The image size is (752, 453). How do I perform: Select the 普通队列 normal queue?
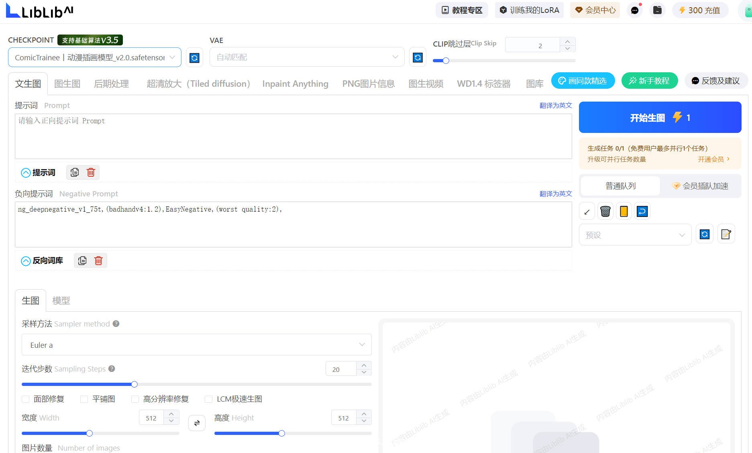coord(620,186)
